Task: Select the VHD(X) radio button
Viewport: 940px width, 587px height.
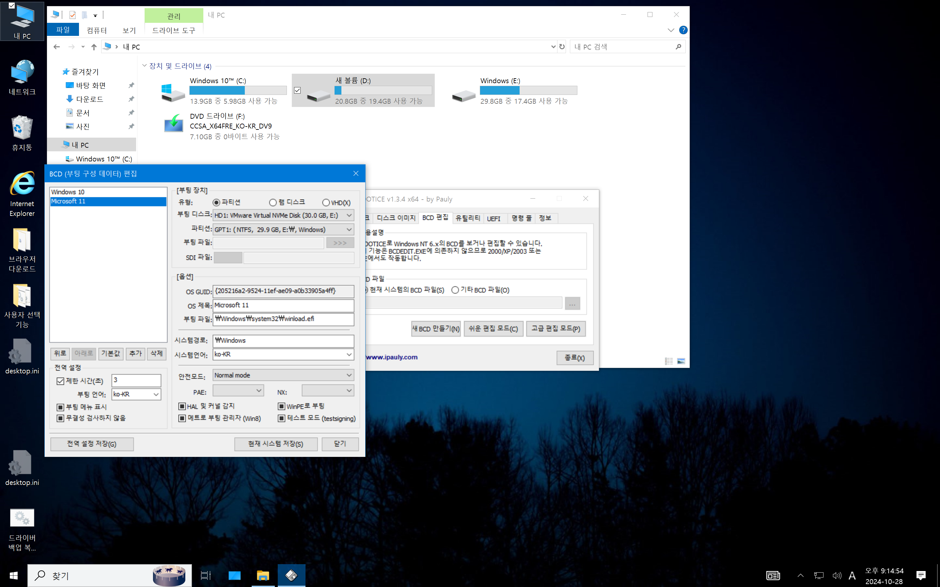Action: coord(337,203)
